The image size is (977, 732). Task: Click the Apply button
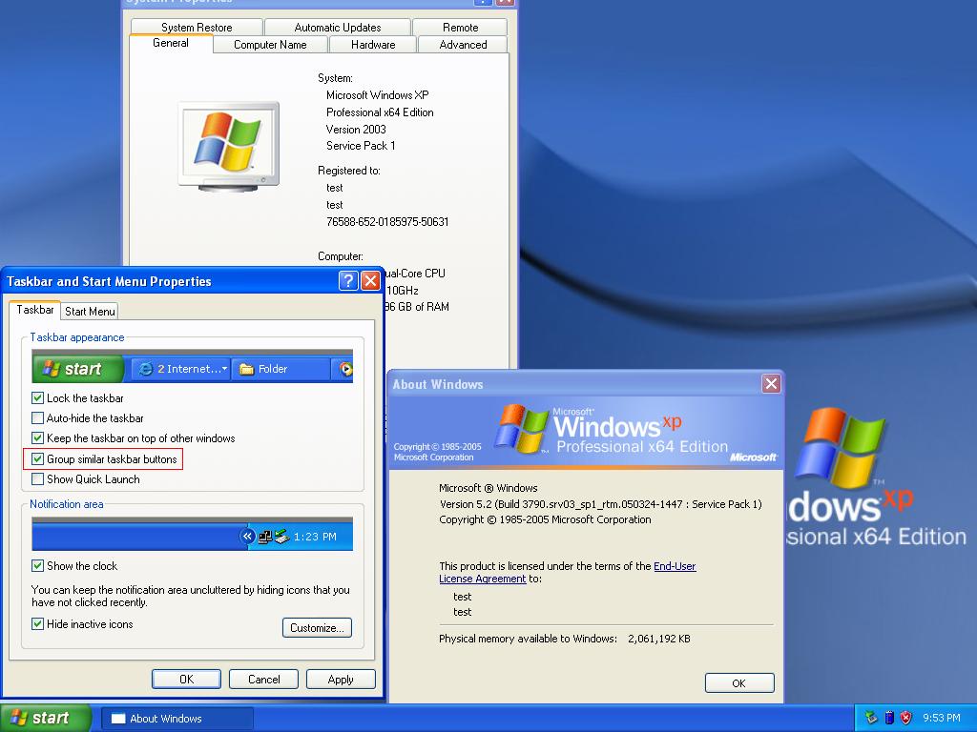(x=341, y=679)
